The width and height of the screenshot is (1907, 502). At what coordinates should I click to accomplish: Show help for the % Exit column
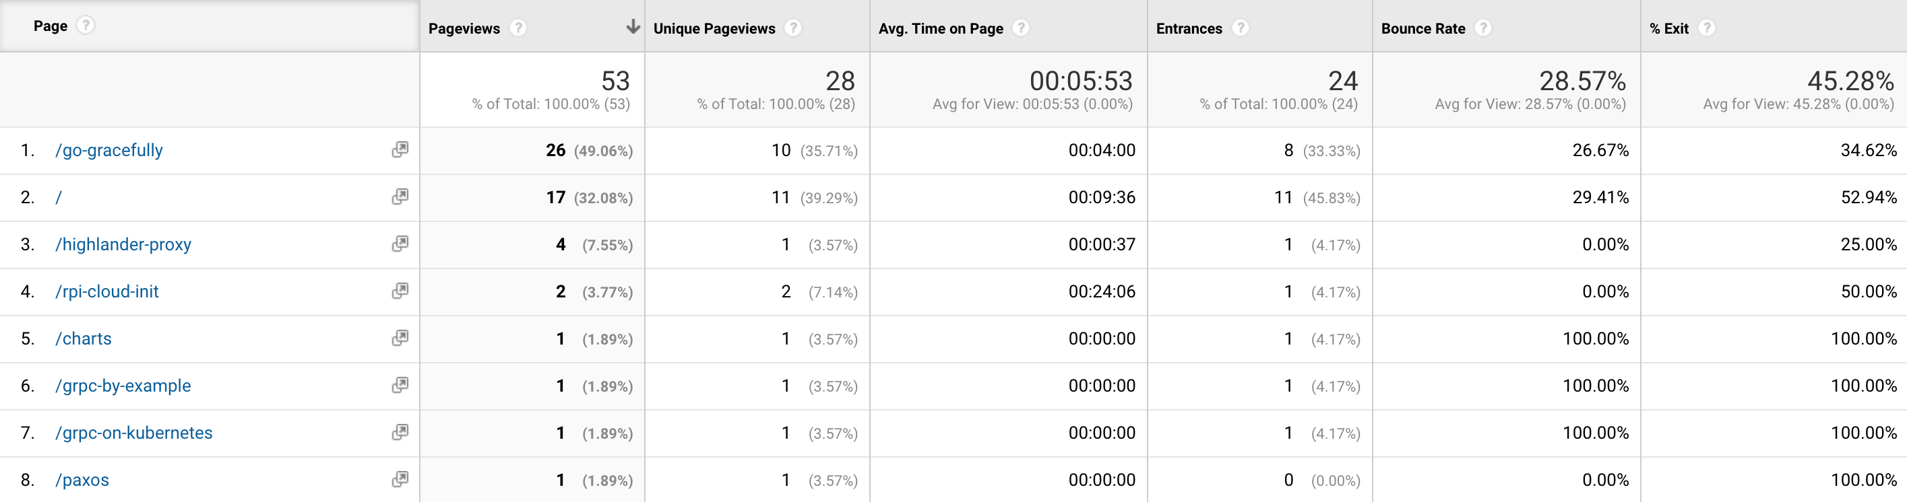(1706, 28)
